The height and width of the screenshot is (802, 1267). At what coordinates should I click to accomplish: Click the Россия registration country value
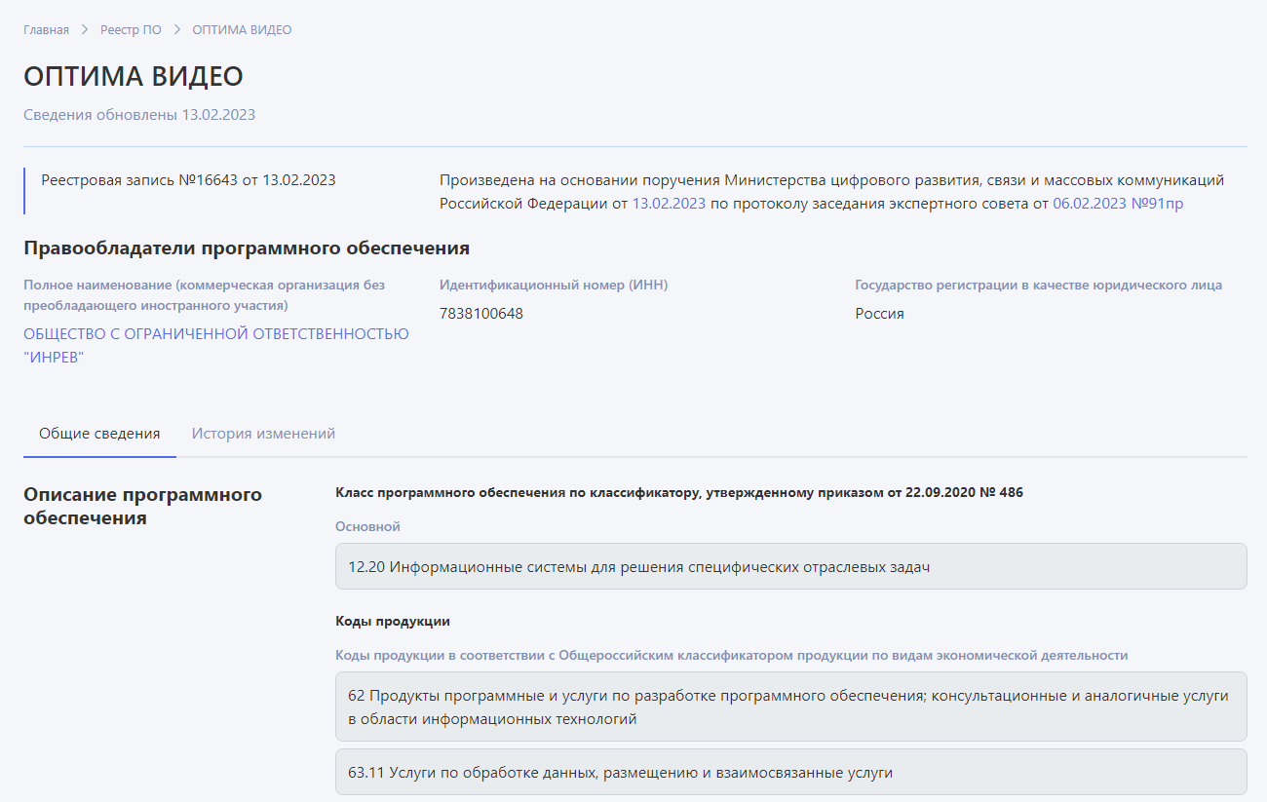[x=879, y=314]
